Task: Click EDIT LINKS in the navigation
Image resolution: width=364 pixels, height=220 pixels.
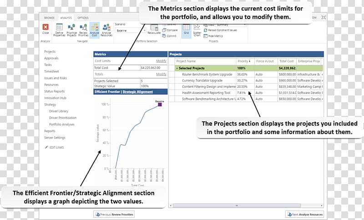Action: coord(56,147)
